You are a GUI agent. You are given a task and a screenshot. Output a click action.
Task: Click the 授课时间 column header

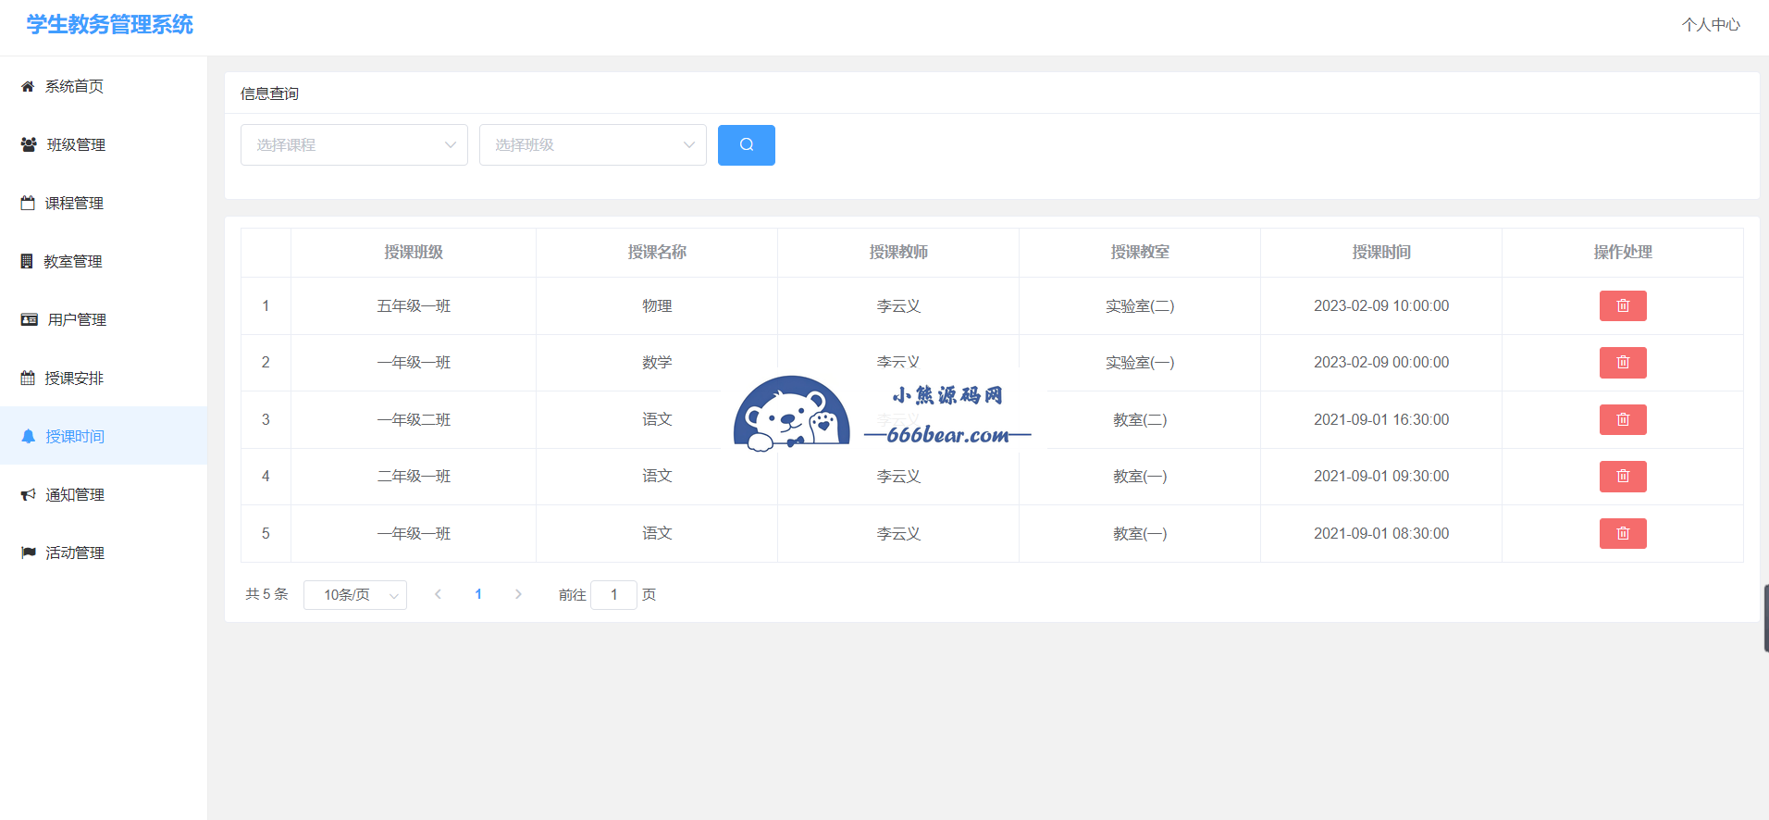tap(1381, 252)
